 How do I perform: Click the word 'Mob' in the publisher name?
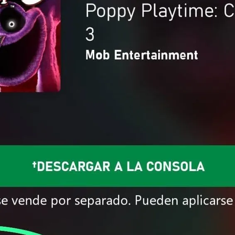click(98, 55)
